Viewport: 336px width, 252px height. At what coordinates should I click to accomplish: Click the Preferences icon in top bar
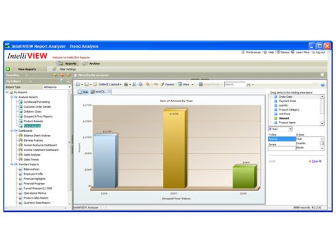(243, 52)
